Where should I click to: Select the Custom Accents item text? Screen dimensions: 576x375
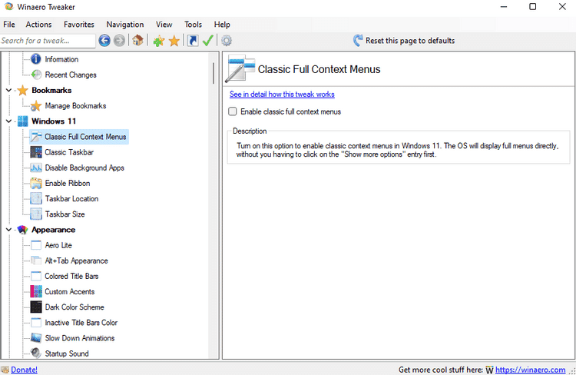69,291
